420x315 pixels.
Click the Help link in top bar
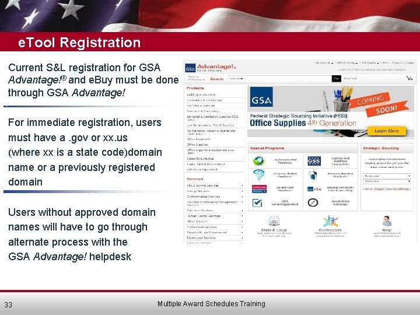[x=386, y=63]
